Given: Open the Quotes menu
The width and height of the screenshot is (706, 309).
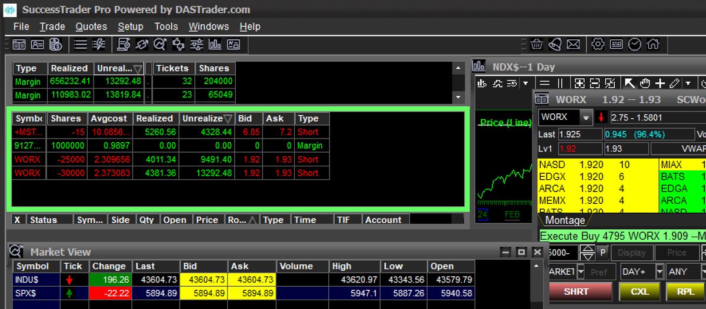Looking at the screenshot, I should coord(91,26).
